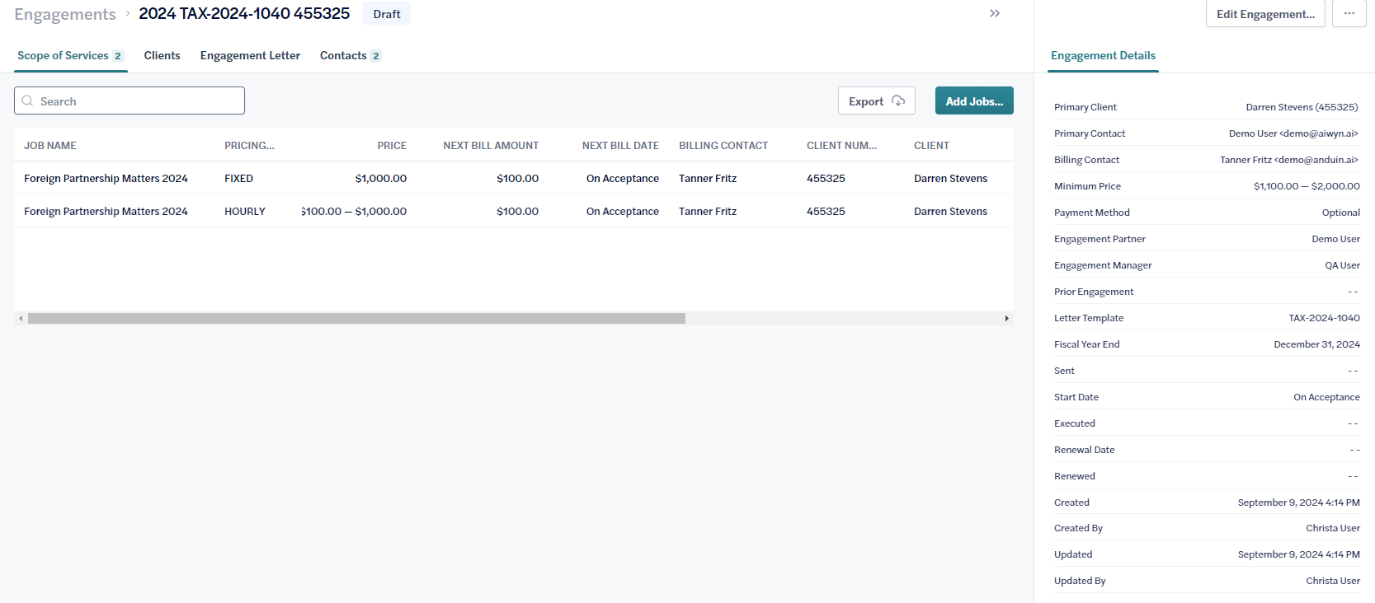
Task: Click the cloud download icon in Export
Action: coord(898,101)
